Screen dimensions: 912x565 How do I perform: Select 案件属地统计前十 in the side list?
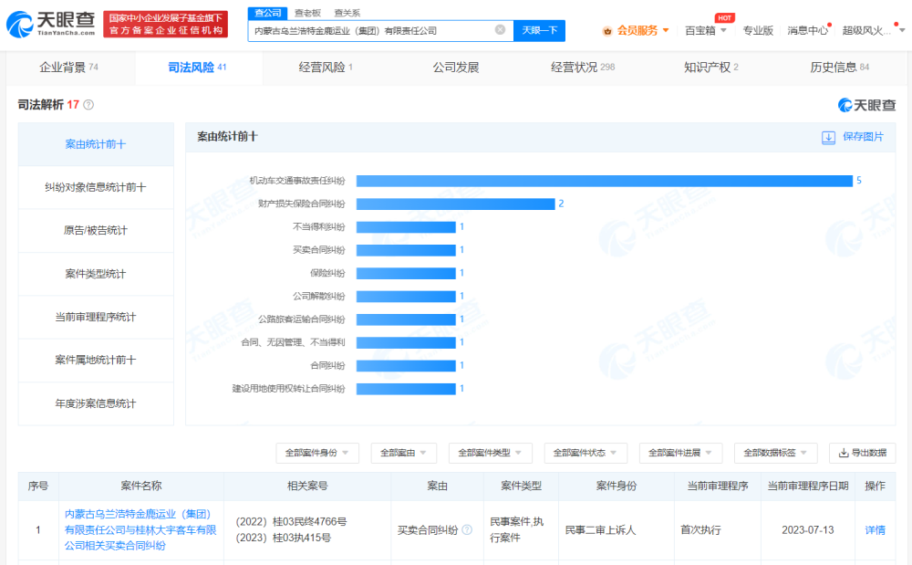(96, 361)
